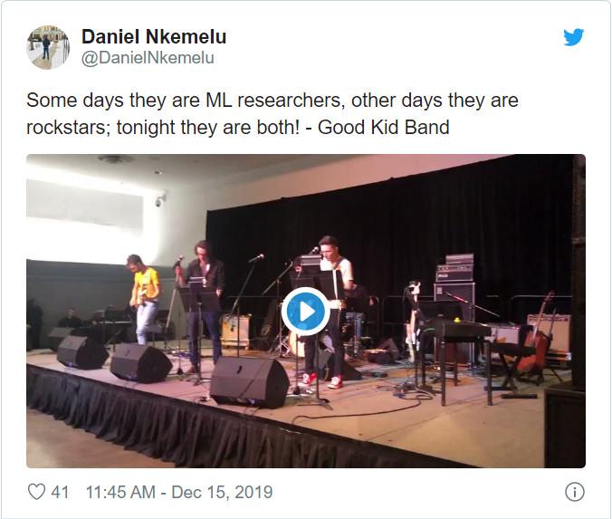The width and height of the screenshot is (612, 519).
Task: Click the tweet text about ML researchers
Action: [x=272, y=113]
